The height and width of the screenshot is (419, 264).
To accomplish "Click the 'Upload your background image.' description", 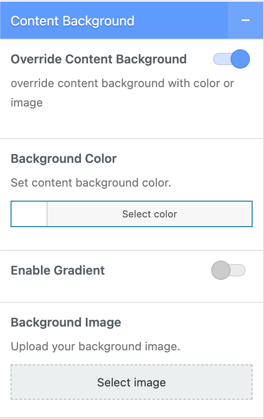I will click(x=95, y=346).
